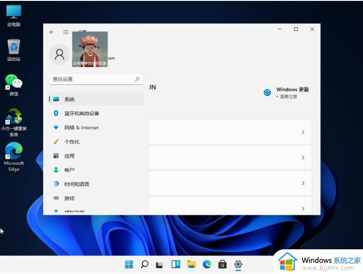Click the time and language globe icon
This screenshot has height=274, width=363.
click(56, 184)
